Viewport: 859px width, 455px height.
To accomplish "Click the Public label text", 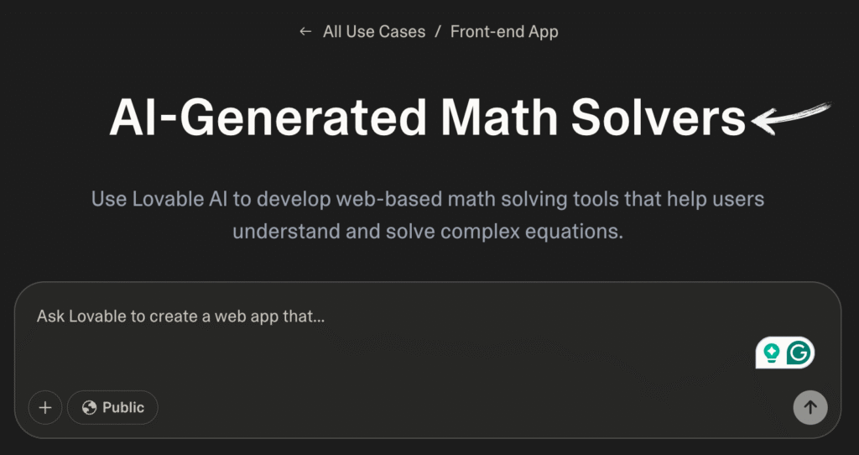I will (x=123, y=407).
